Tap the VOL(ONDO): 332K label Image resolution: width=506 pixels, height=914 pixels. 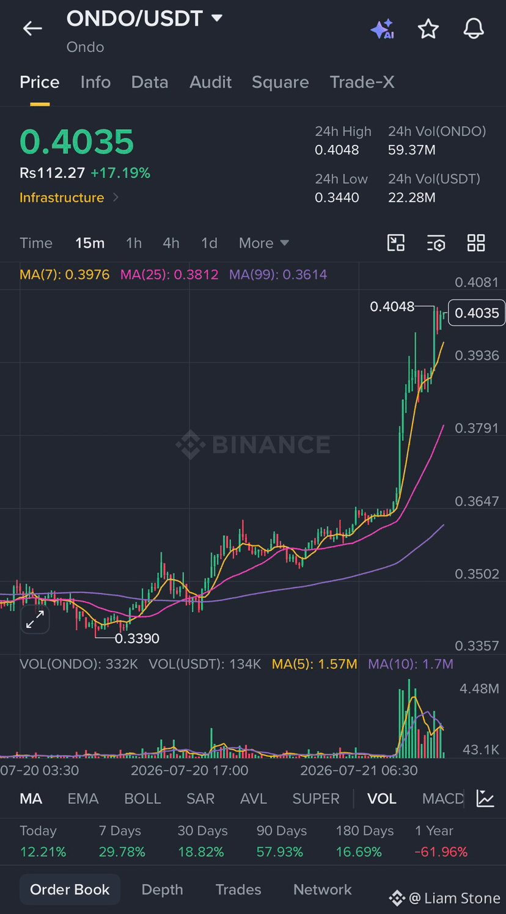coord(79,664)
